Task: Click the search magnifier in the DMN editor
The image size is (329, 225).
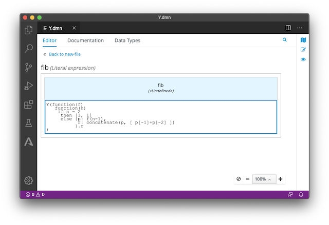Action: (x=284, y=40)
